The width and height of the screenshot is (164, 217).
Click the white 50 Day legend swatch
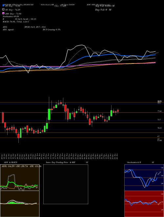(x=3, y=10)
